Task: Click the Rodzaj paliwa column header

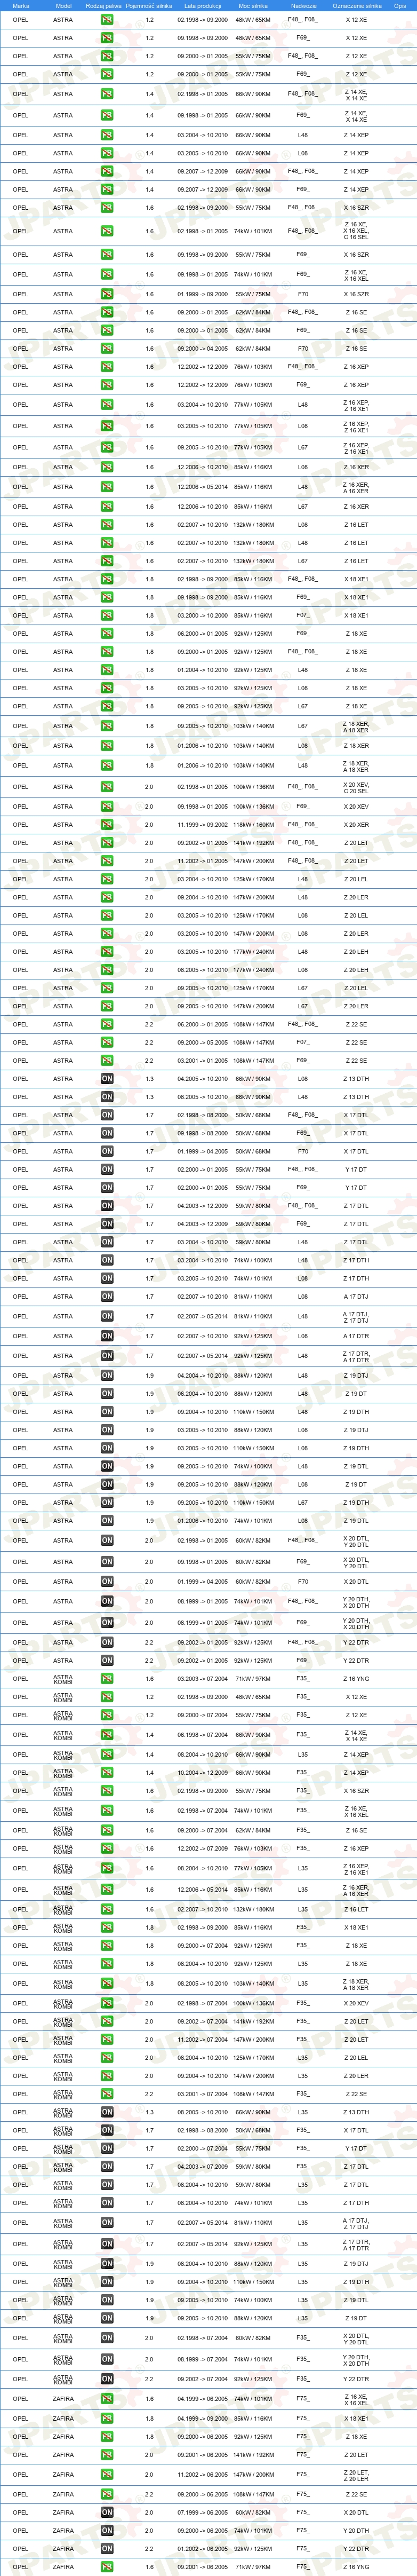Action: pyautogui.click(x=104, y=5)
